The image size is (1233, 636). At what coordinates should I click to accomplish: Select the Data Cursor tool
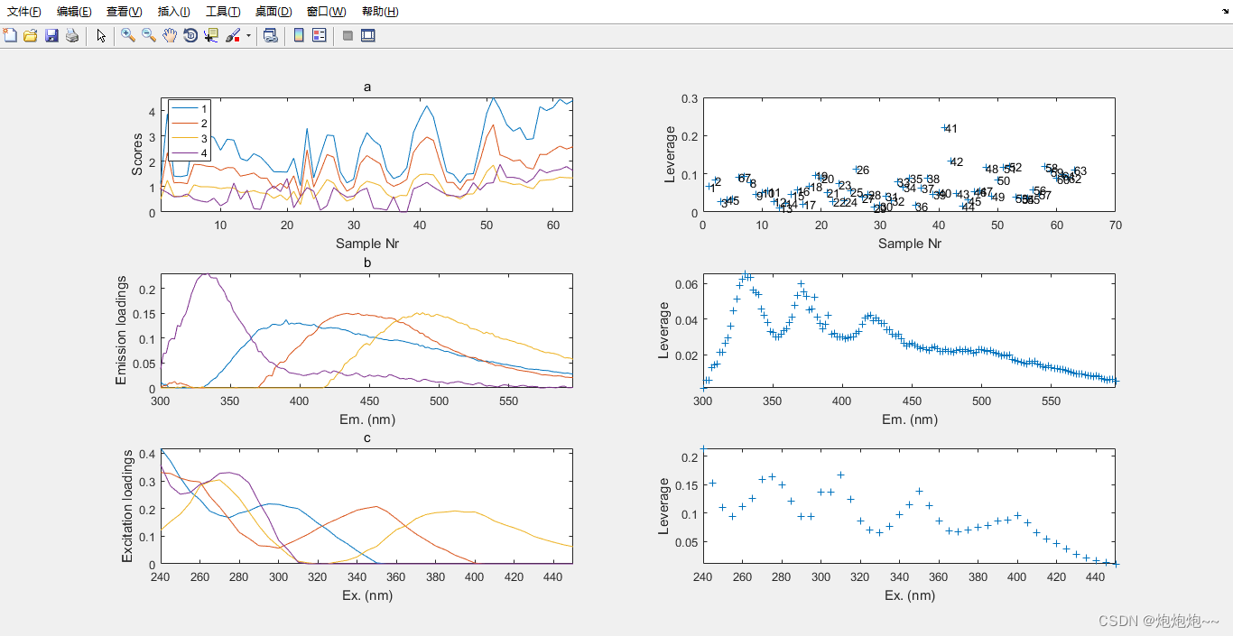pyautogui.click(x=211, y=35)
